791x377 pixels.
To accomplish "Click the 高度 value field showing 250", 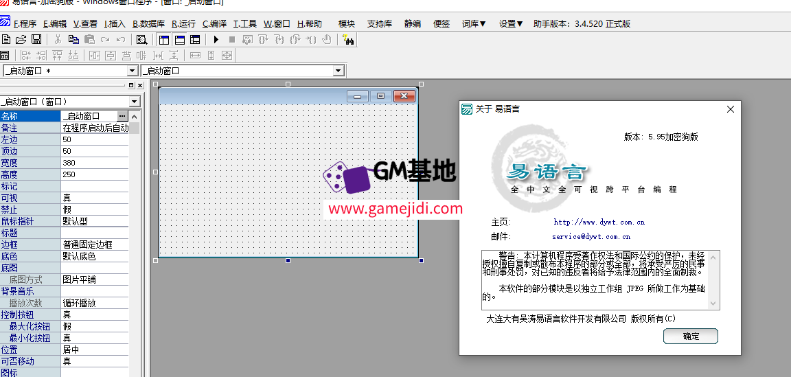I will [x=95, y=174].
